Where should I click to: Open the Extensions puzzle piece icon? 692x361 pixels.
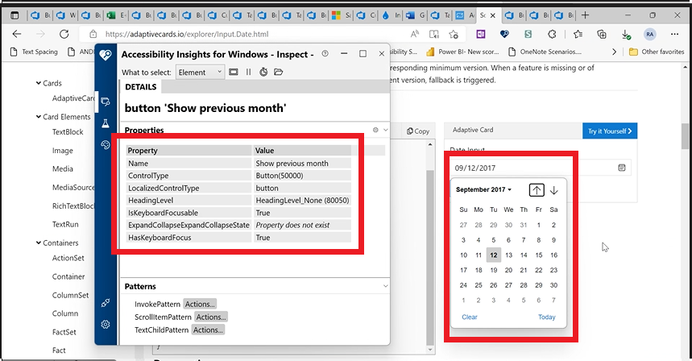tap(552, 34)
